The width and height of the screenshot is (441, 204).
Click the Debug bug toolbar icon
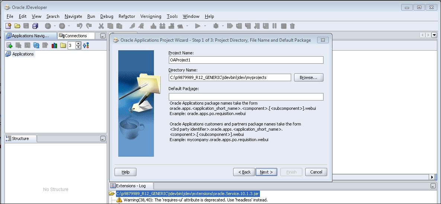(216, 26)
